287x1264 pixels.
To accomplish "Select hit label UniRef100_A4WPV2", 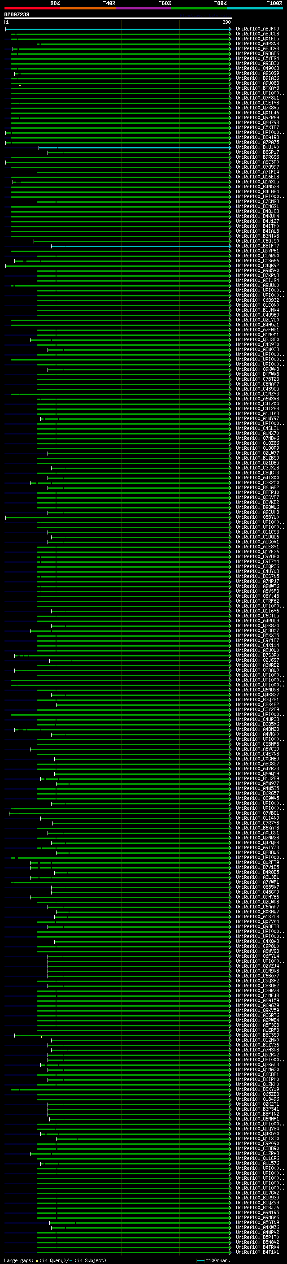I will point(257,1232).
